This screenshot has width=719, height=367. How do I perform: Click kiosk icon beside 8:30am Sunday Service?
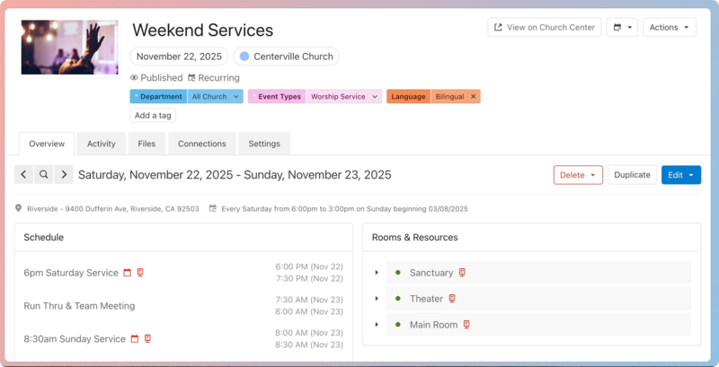[x=148, y=339]
